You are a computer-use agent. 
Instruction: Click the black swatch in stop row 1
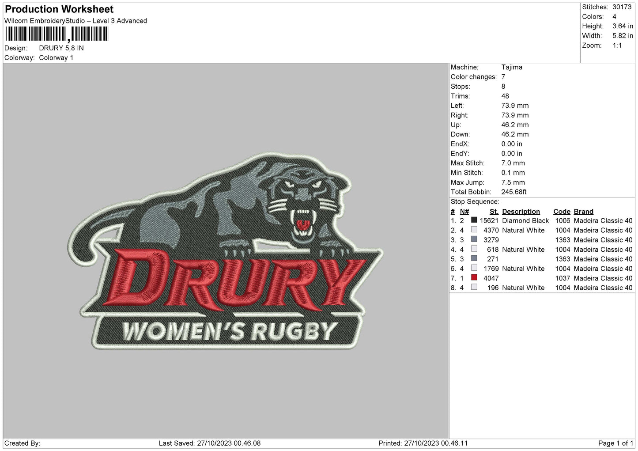tap(474, 220)
